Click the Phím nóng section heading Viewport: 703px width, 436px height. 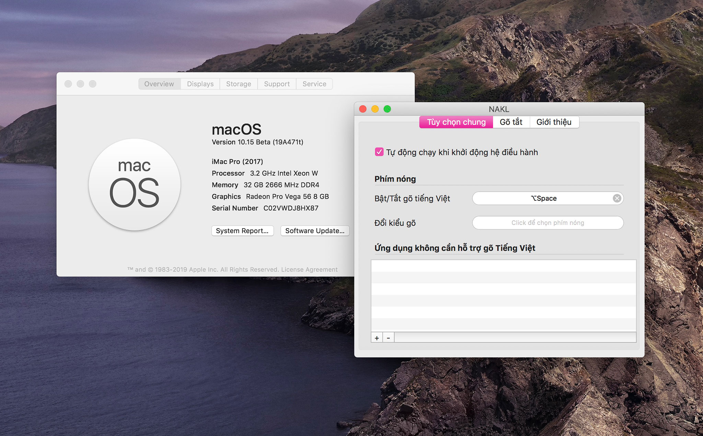pyautogui.click(x=395, y=179)
